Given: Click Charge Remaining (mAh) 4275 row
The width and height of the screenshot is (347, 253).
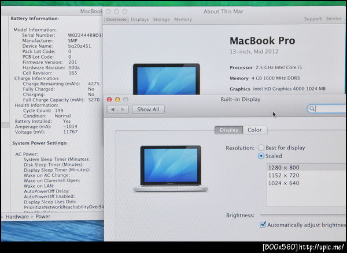Looking at the screenshot, I should pyautogui.click(x=61, y=84).
